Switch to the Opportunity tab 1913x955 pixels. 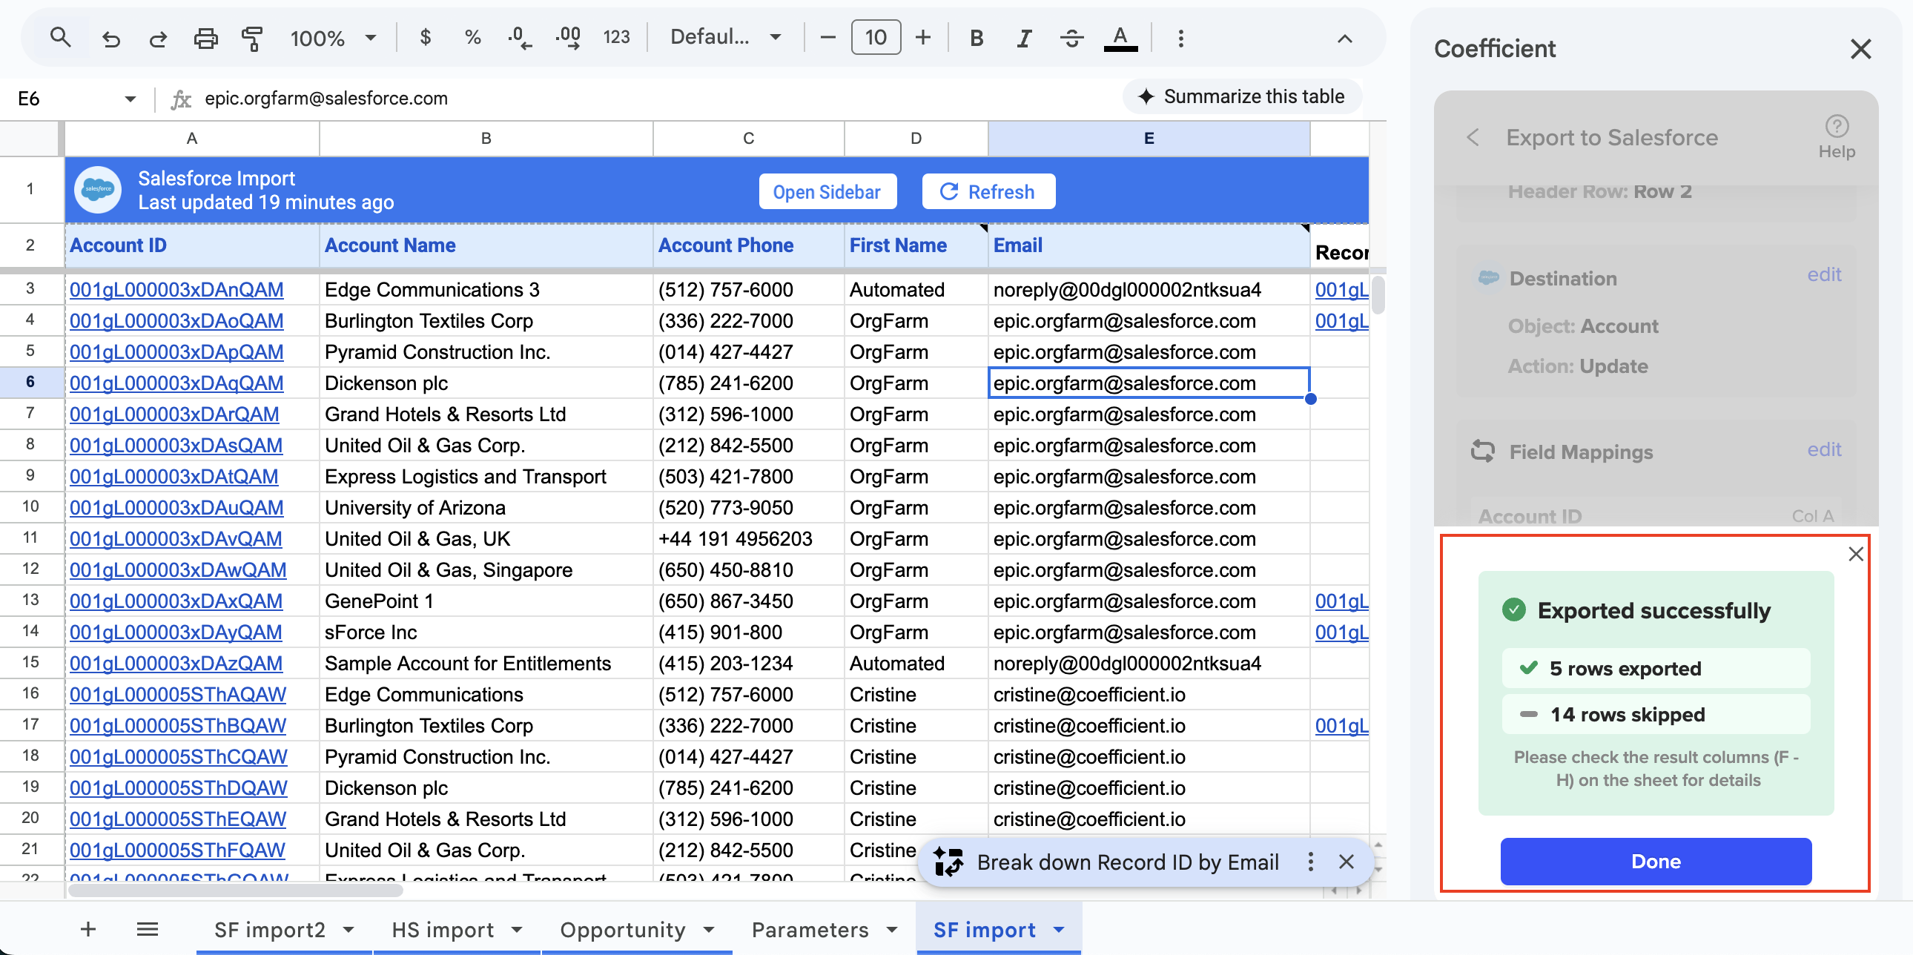click(624, 929)
